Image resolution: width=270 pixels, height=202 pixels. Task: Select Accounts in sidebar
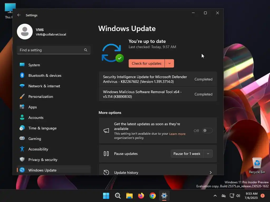pos(54,118)
